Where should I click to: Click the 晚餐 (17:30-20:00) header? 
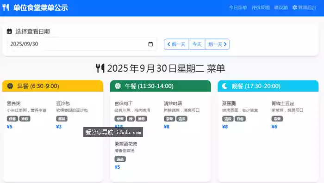tap(268, 86)
